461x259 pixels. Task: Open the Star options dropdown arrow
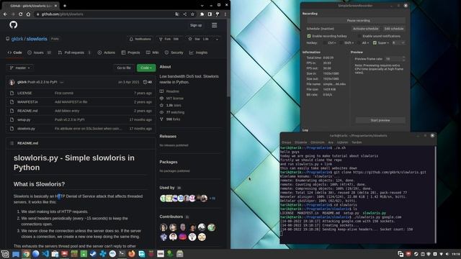coord(218,39)
